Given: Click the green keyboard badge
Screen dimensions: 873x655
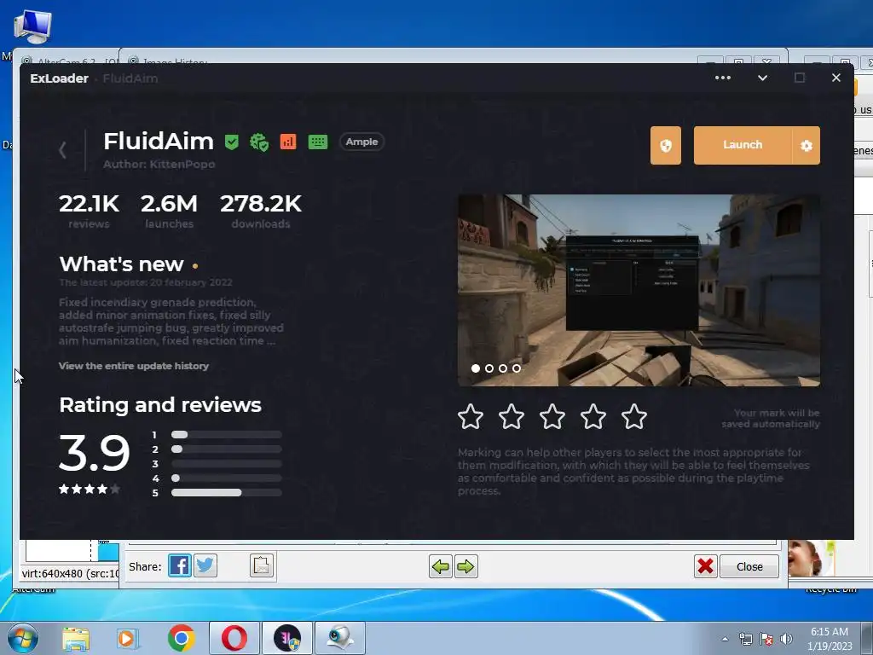Looking at the screenshot, I should click(318, 142).
